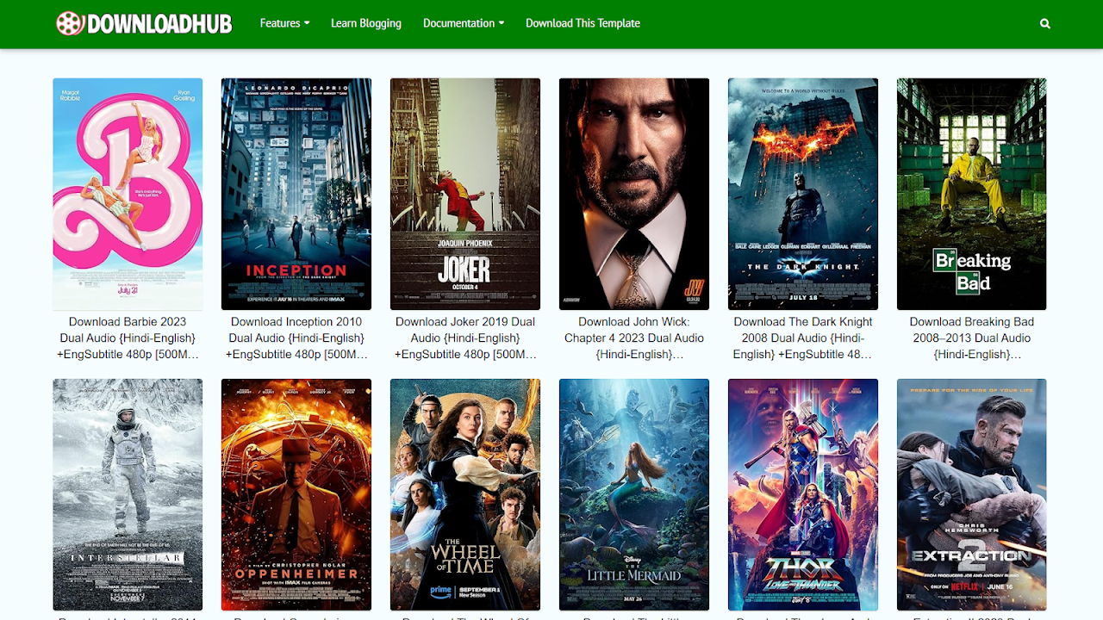Image resolution: width=1103 pixels, height=620 pixels.
Task: Open the Inception movie poster
Action: tap(296, 194)
